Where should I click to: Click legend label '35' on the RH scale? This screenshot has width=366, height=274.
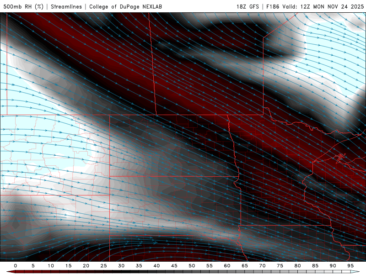[139, 266]
